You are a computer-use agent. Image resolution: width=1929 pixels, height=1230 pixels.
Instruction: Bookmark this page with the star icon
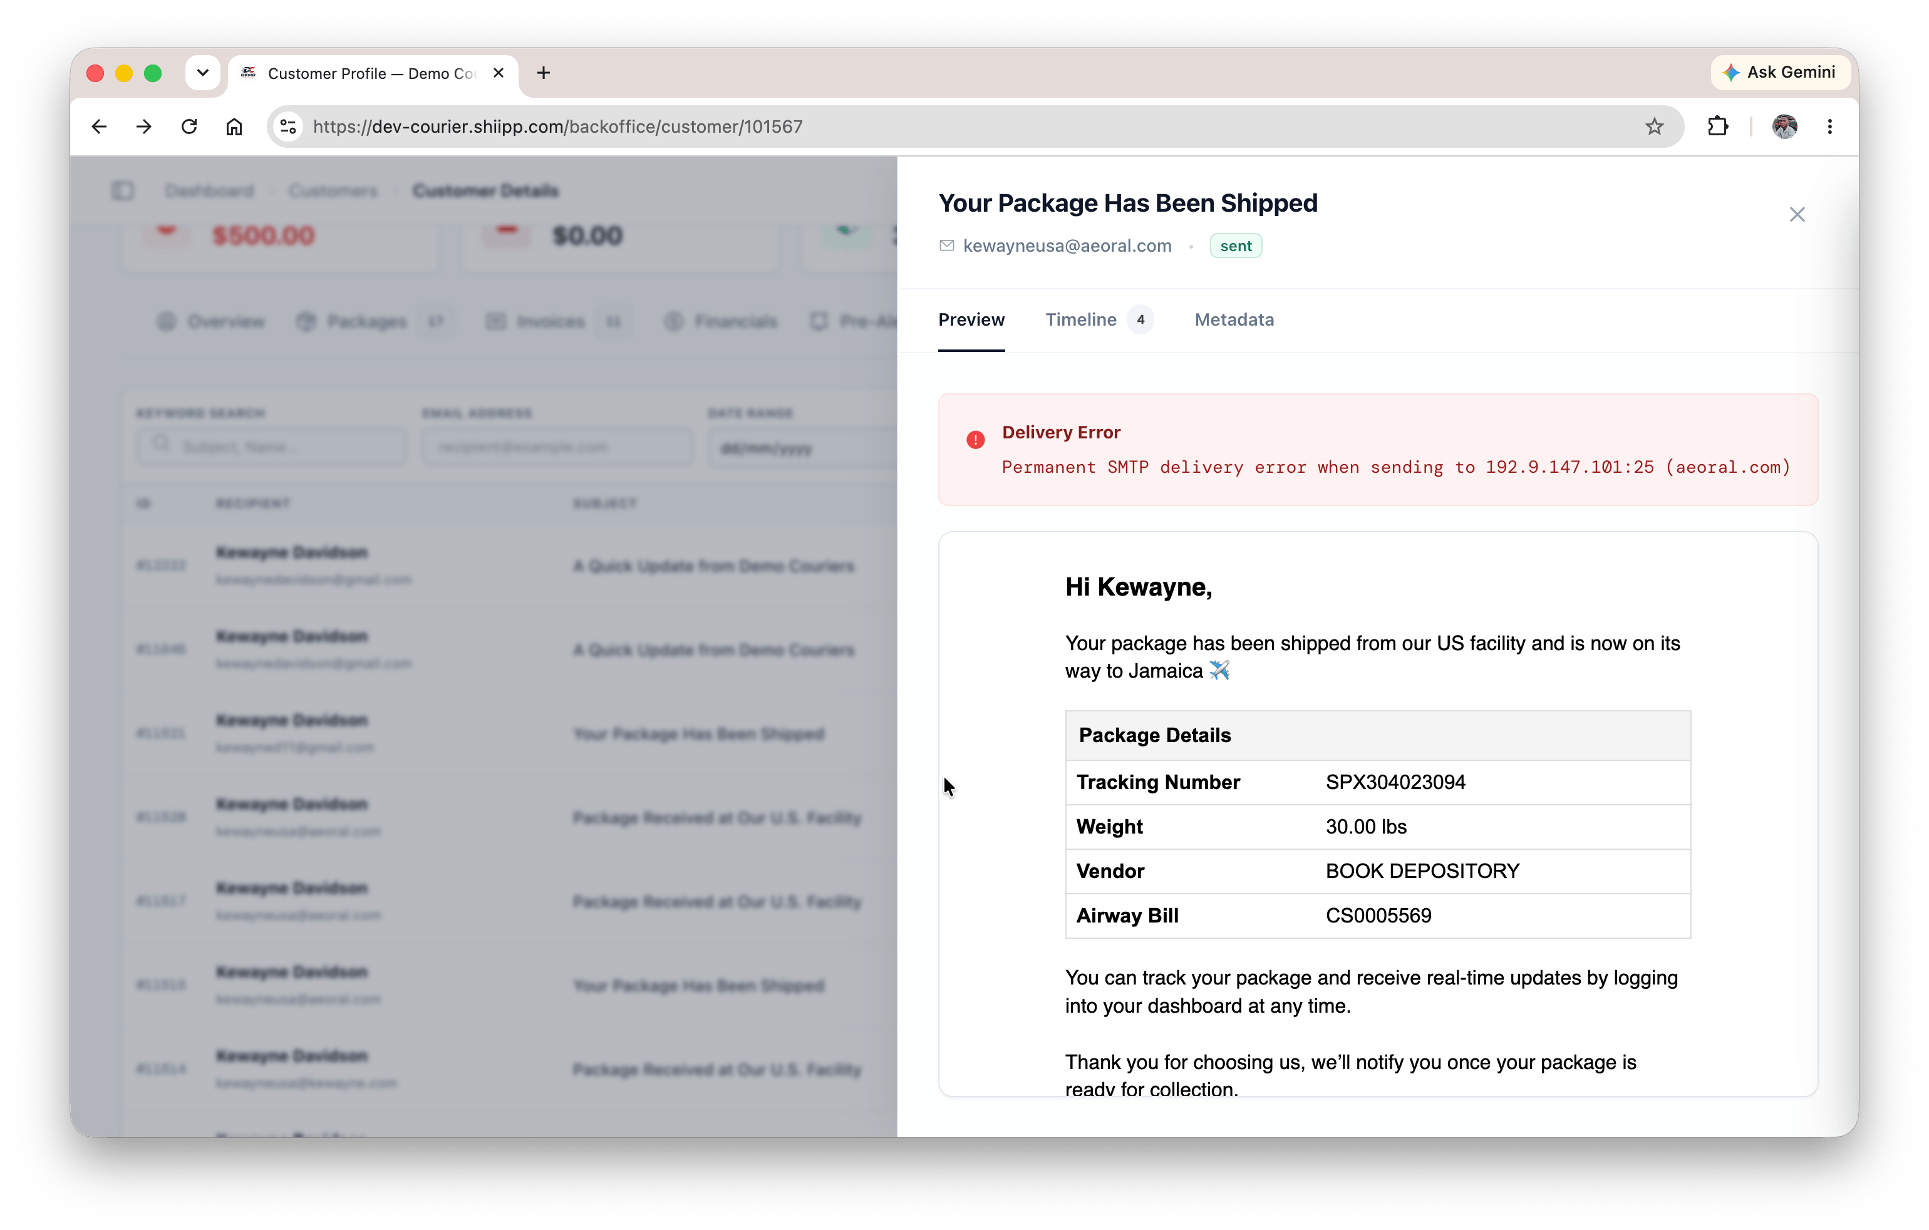(1654, 127)
